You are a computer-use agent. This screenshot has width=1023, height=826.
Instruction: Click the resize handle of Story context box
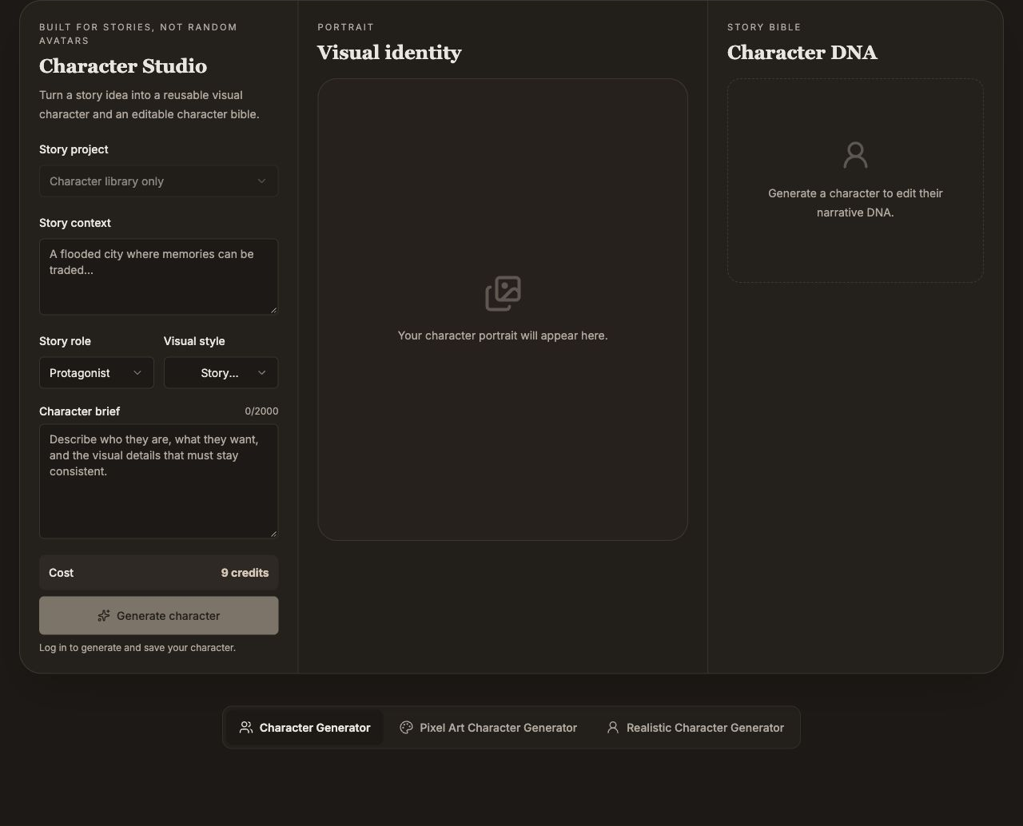click(x=274, y=310)
